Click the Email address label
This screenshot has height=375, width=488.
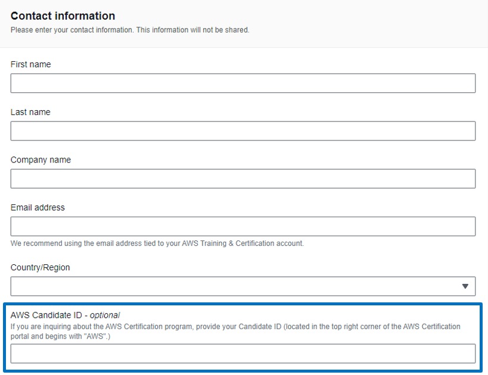coord(38,207)
